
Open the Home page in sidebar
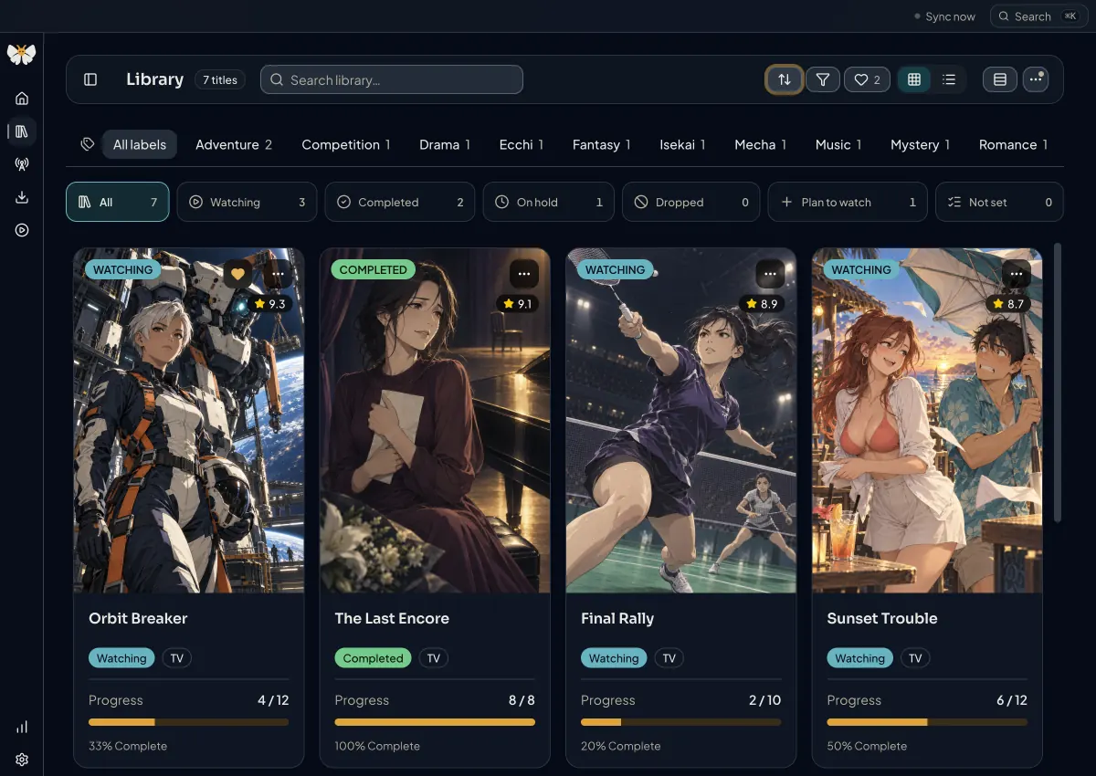22,99
